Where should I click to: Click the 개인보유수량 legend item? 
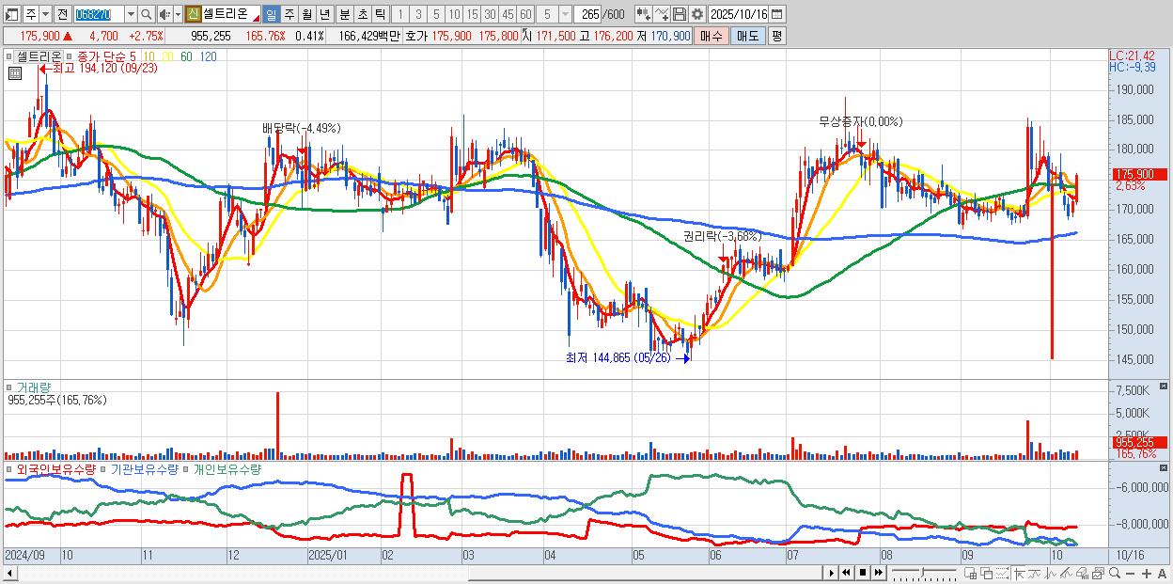(x=227, y=468)
